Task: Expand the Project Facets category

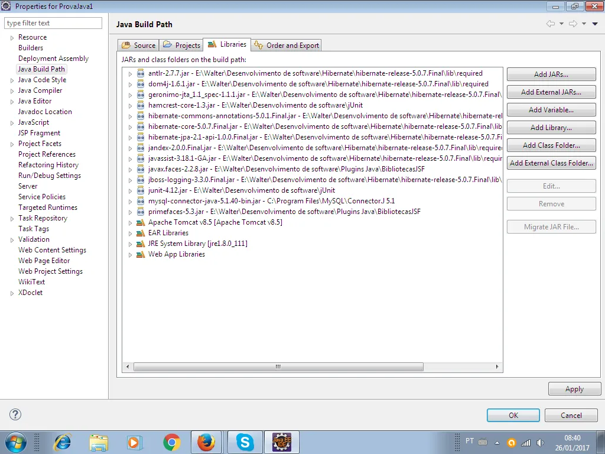Action: [x=12, y=144]
